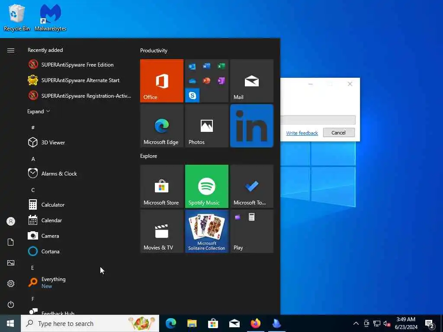This screenshot has height=332, width=443.
Task: Click Write feedback link in dialog
Action: pyautogui.click(x=302, y=133)
